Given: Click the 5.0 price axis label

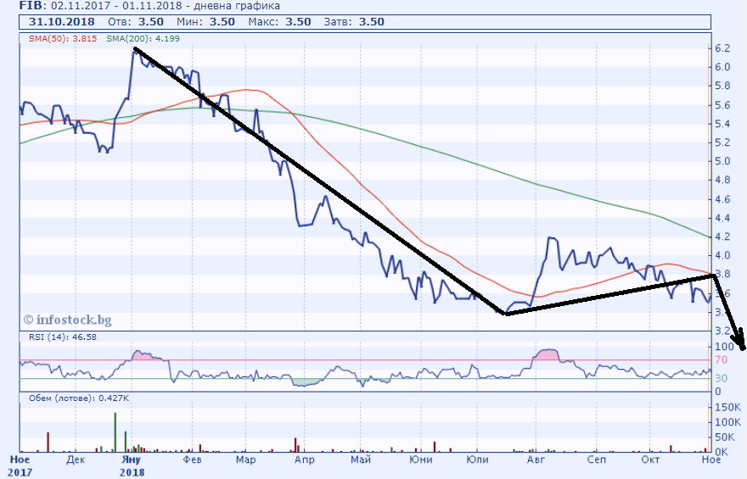Looking at the screenshot, I should [722, 161].
